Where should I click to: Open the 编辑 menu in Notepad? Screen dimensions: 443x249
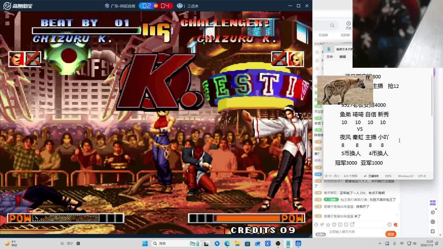point(342,57)
